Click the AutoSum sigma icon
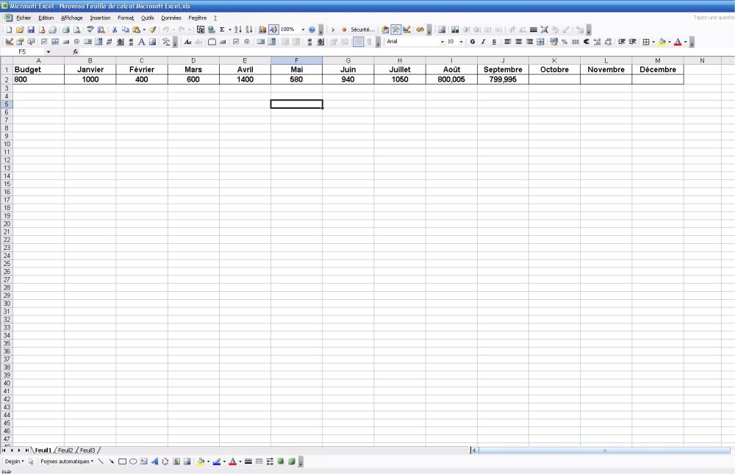The width and height of the screenshot is (735, 474). (x=221, y=30)
